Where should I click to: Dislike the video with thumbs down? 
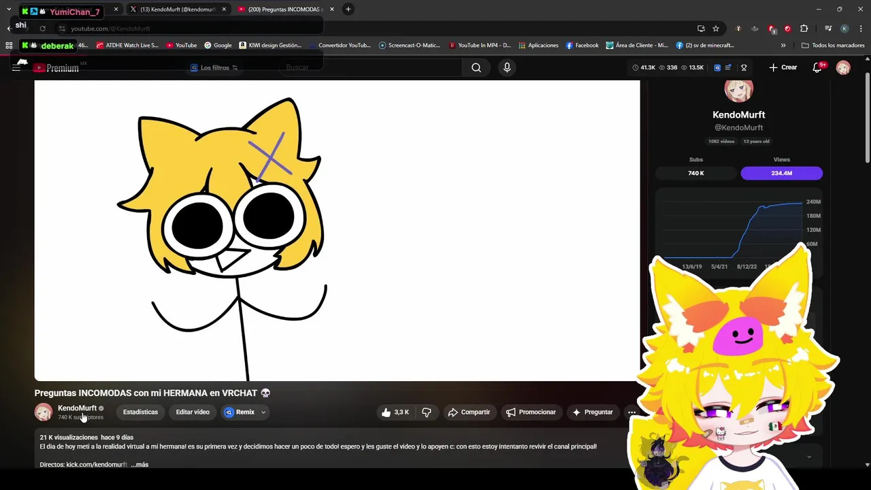(x=427, y=412)
